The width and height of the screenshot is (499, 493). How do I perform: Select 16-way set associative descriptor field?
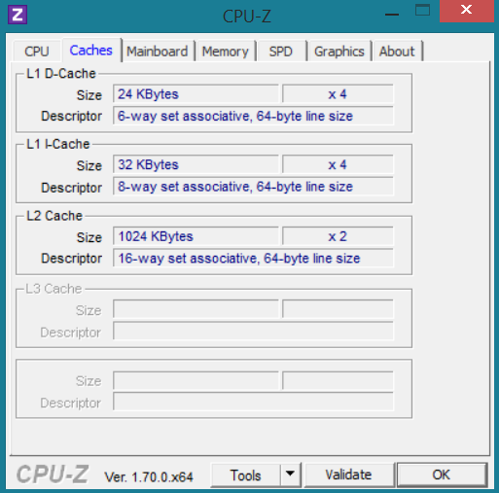click(x=253, y=258)
